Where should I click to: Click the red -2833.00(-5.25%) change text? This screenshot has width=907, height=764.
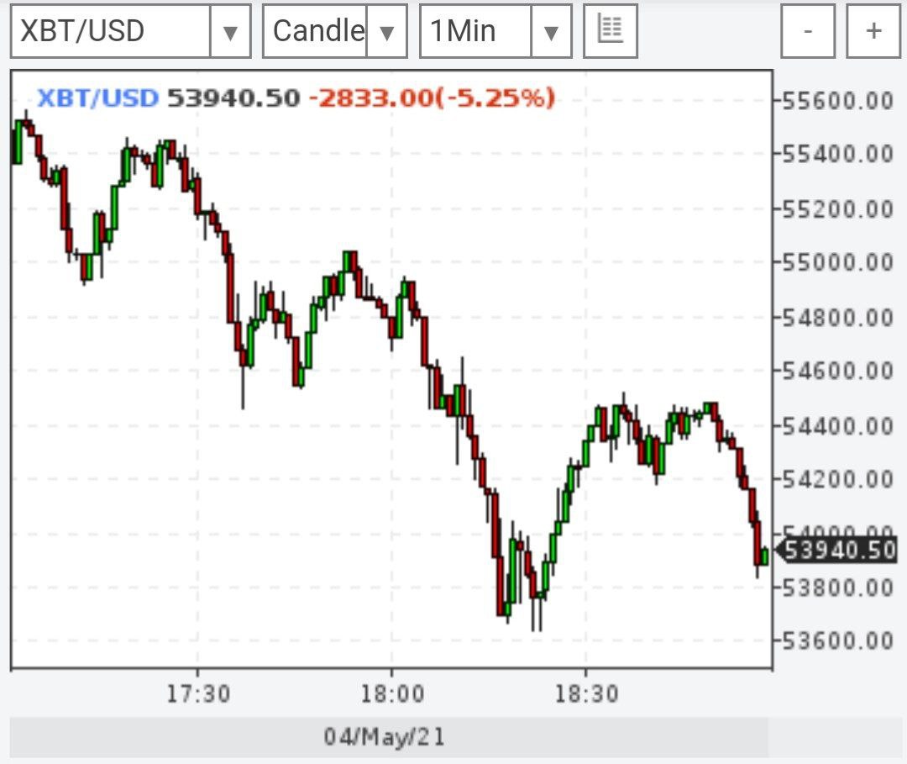[432, 98]
